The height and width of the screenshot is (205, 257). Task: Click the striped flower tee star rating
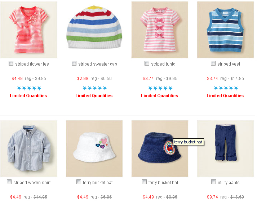(x=29, y=88)
